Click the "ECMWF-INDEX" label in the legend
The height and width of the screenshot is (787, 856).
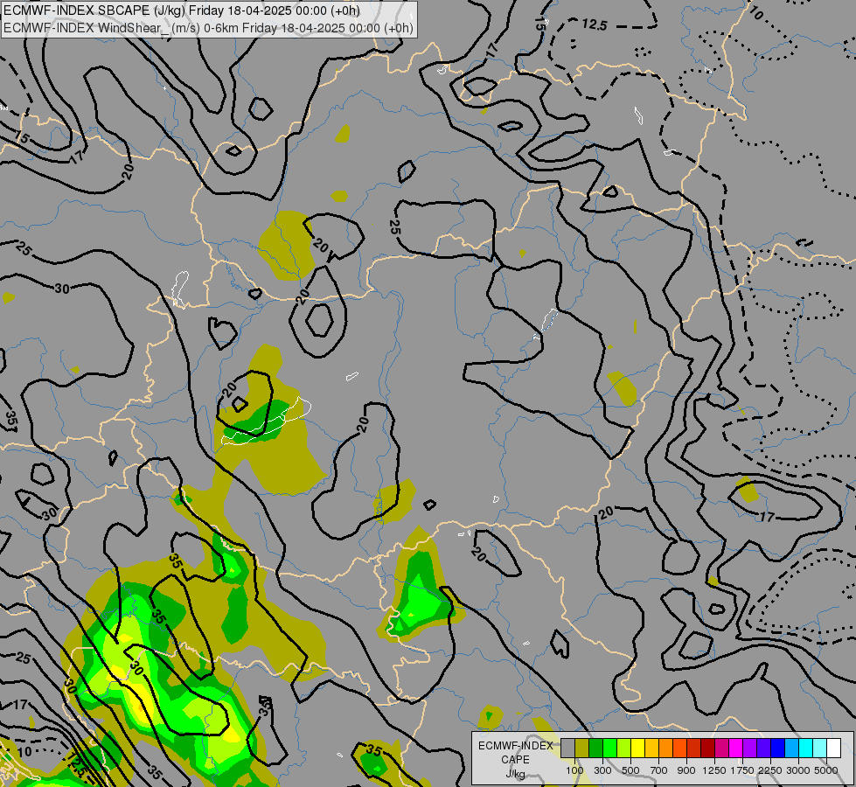515,746
